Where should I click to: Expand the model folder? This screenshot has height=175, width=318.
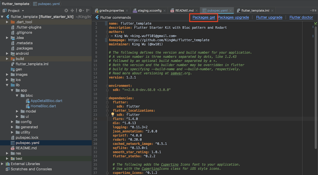tap(17, 111)
